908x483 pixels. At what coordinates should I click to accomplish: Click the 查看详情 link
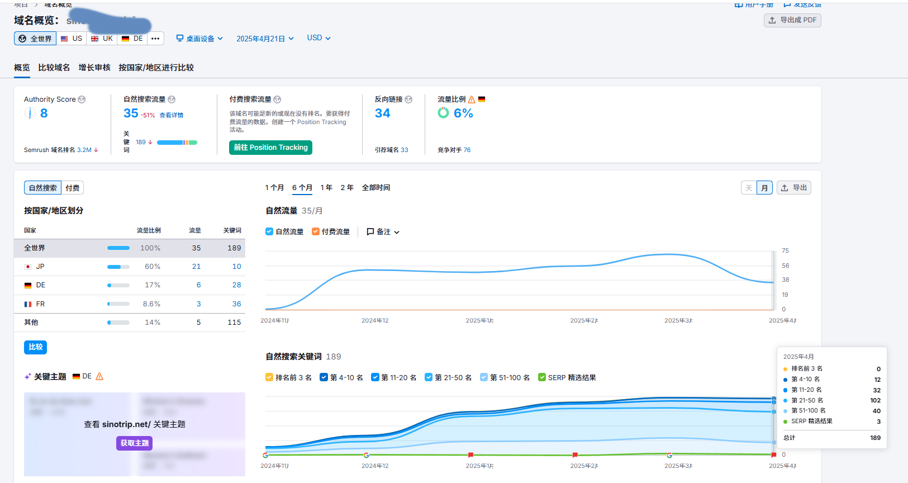[x=172, y=115]
